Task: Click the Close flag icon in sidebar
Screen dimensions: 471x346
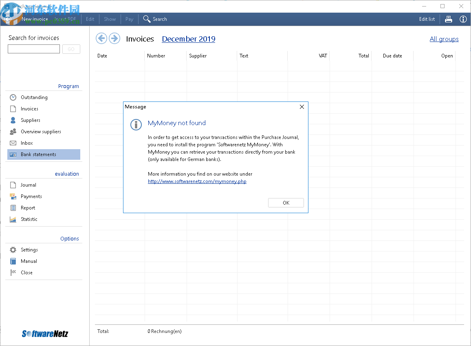Action: [x=13, y=272]
